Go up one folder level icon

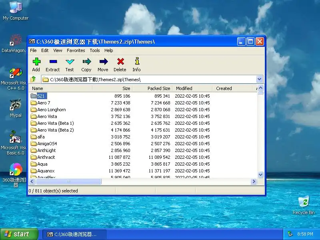(x=33, y=79)
